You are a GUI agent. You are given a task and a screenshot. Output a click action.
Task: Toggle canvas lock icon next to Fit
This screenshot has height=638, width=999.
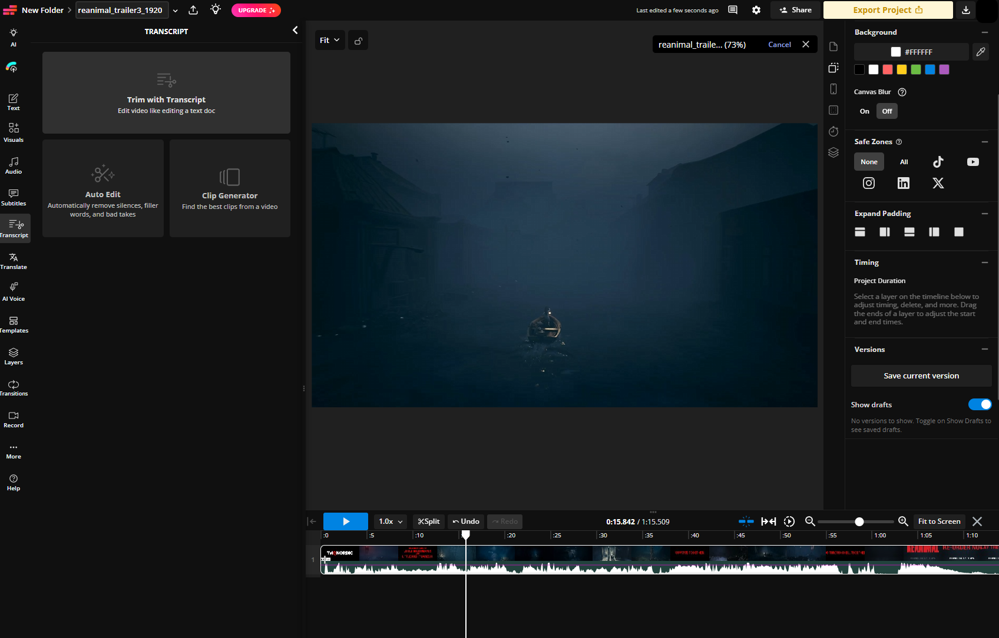[x=358, y=41]
